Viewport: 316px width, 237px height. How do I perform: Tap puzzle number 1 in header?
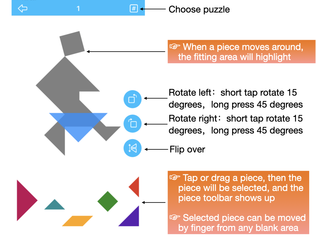[78, 8]
